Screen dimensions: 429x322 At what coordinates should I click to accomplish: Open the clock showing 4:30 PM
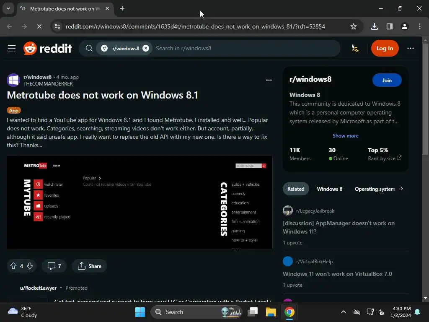tap(401, 312)
